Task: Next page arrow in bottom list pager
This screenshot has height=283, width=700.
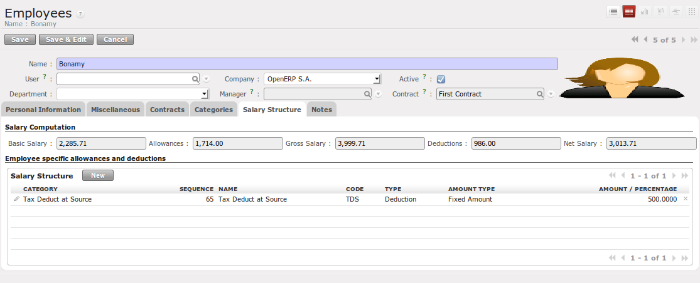Action: [x=674, y=257]
